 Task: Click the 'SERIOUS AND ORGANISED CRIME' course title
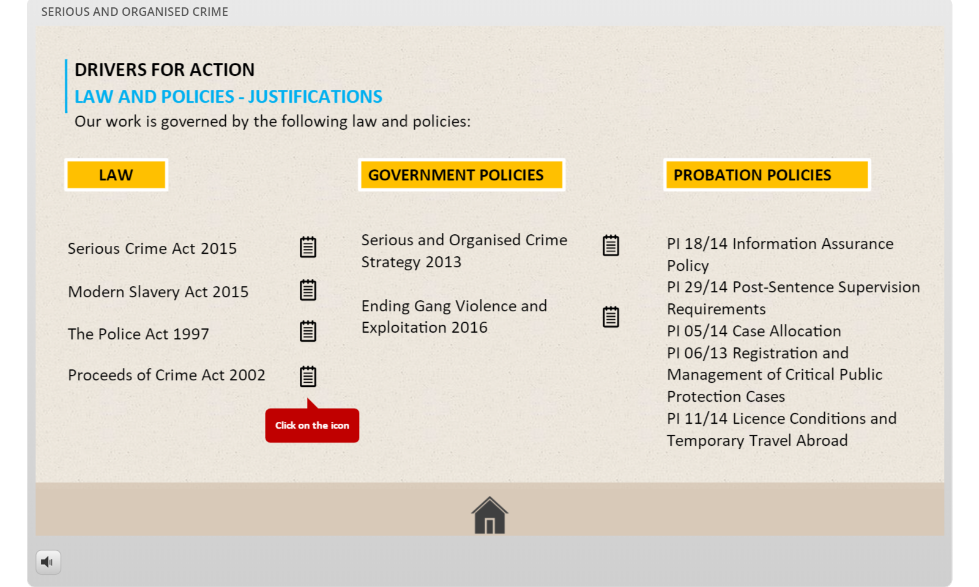coord(135,12)
